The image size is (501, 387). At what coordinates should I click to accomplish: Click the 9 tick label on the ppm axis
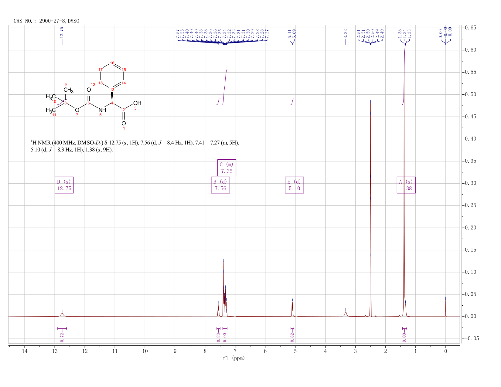pos(175,351)
